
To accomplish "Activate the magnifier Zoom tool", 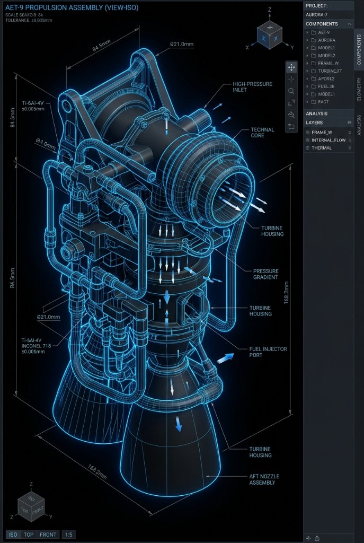I will click(291, 91).
